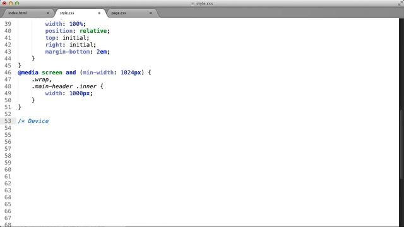Close the index.html tab
The width and height of the screenshot is (404, 227).
click(x=48, y=13)
